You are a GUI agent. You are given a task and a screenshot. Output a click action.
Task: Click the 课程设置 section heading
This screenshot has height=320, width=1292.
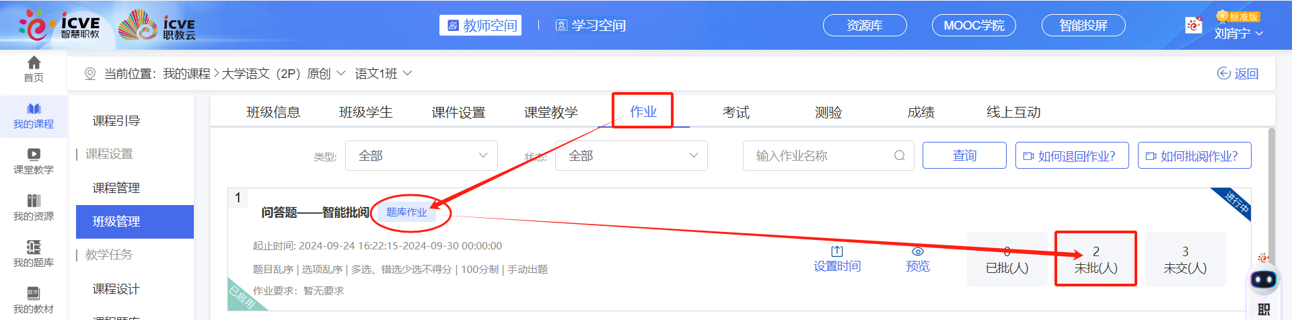click(109, 154)
